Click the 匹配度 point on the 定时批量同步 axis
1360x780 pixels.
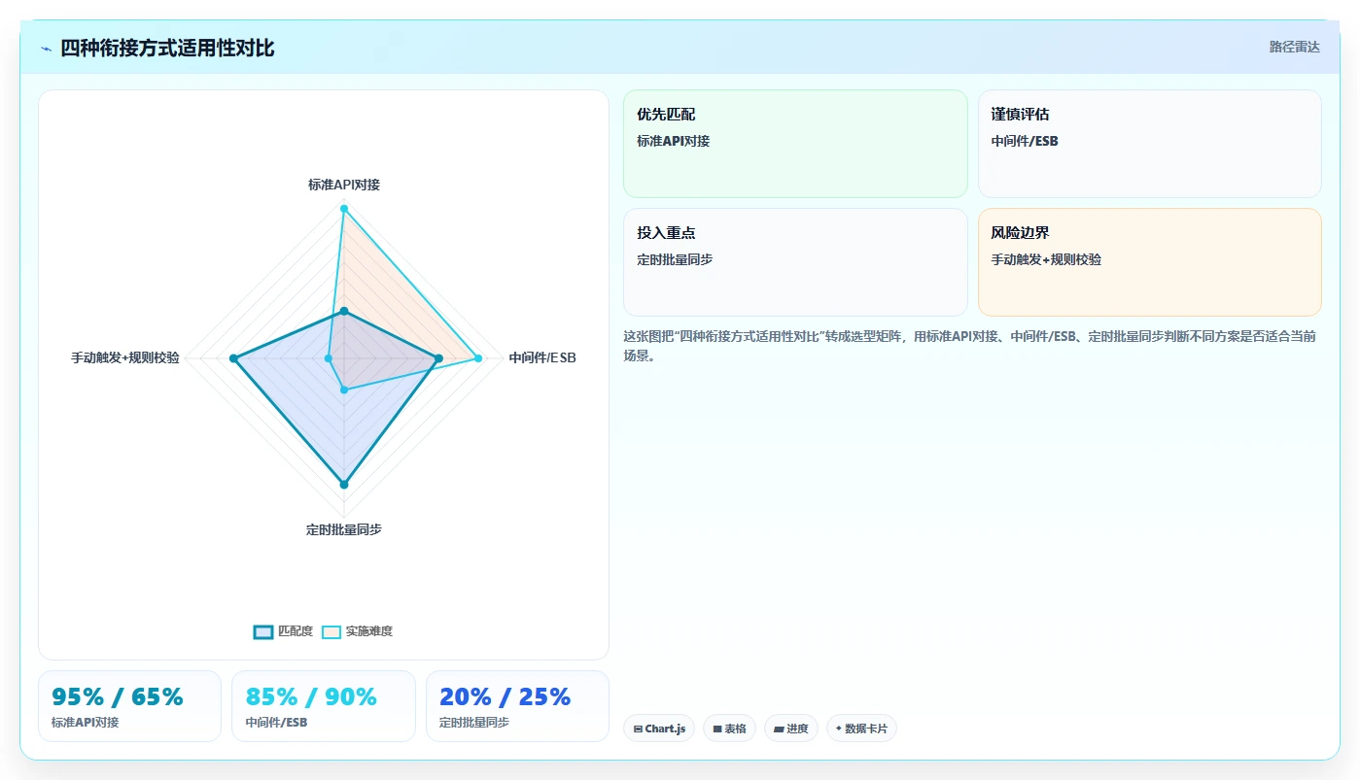coord(344,483)
